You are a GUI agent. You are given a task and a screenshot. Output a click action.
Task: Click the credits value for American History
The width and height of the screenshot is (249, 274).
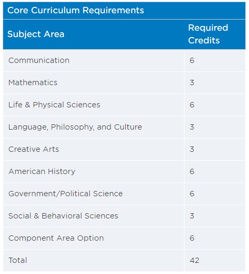click(192, 171)
